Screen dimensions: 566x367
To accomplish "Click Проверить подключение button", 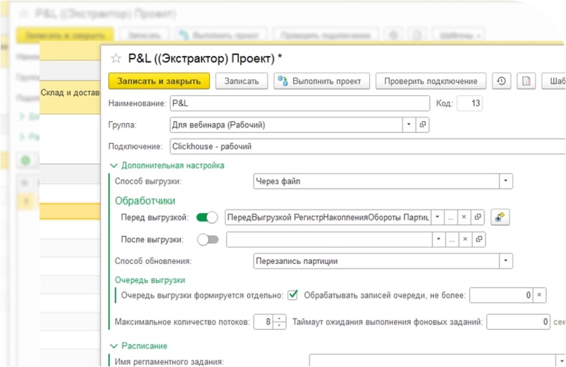I will click(x=431, y=81).
